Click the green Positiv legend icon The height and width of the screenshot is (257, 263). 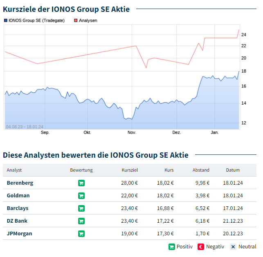click(172, 247)
